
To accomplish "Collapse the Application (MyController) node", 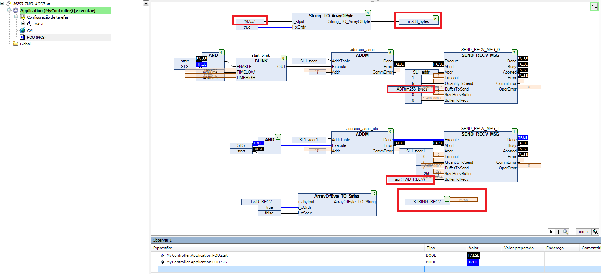I will coord(9,11).
